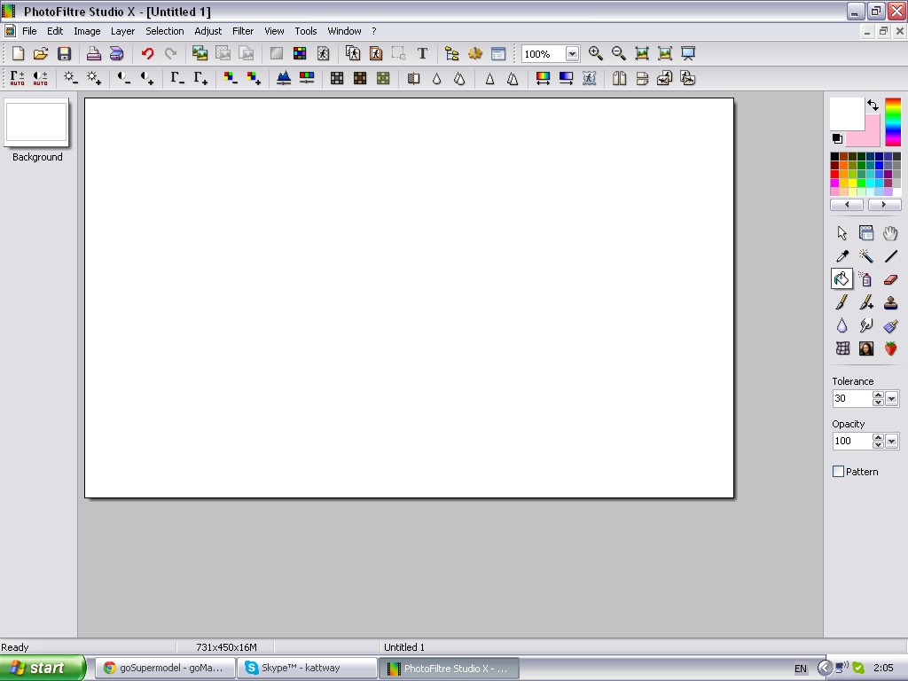The width and height of the screenshot is (908, 681).
Task: Click the EN language indicator in tray
Action: pyautogui.click(x=801, y=669)
